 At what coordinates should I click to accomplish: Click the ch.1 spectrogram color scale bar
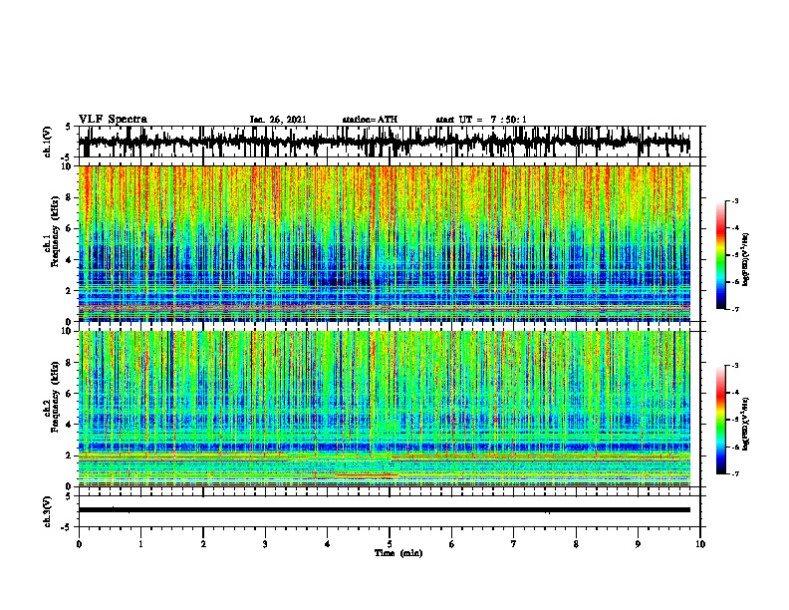(x=720, y=255)
